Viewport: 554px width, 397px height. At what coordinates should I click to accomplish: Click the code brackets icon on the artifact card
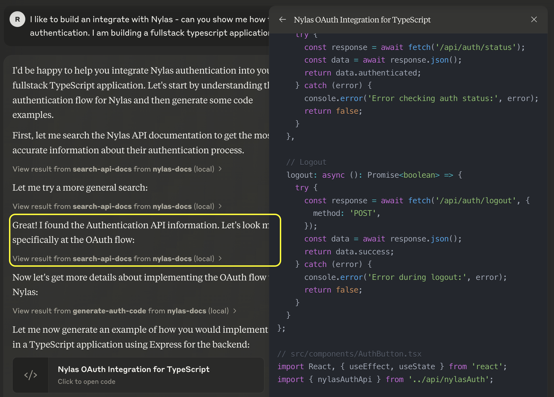point(31,375)
